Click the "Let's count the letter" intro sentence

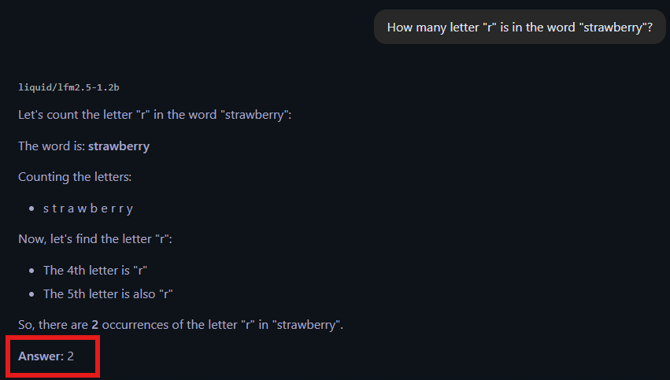pyautogui.click(x=155, y=115)
